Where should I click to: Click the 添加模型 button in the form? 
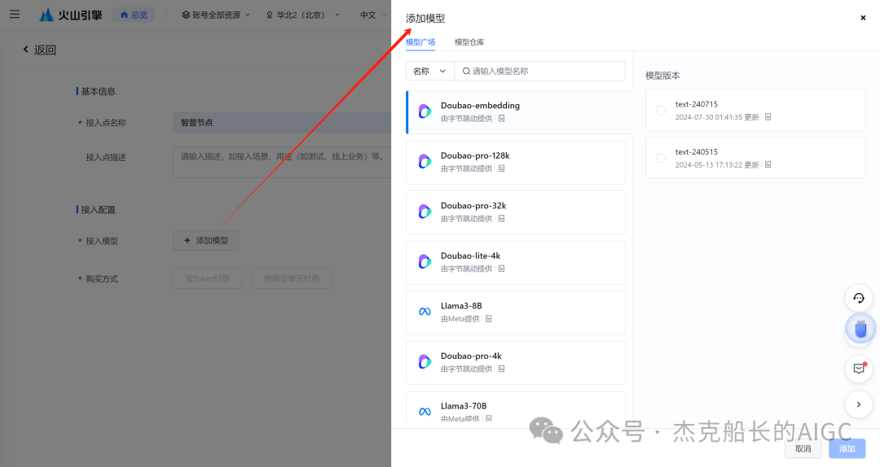pyautogui.click(x=205, y=241)
